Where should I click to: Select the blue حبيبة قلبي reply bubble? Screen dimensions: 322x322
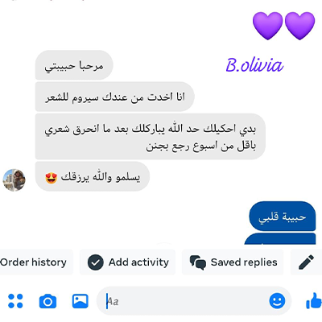pos(283,217)
